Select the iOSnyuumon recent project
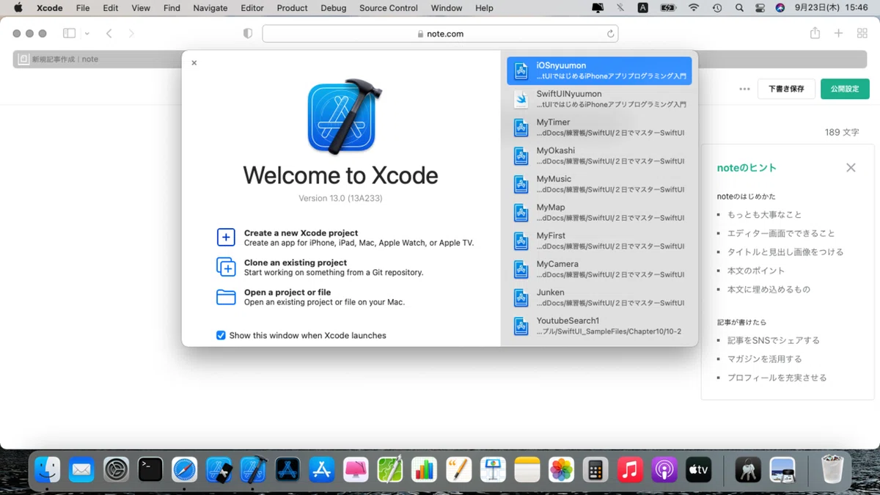This screenshot has width=880, height=495. pyautogui.click(x=599, y=70)
